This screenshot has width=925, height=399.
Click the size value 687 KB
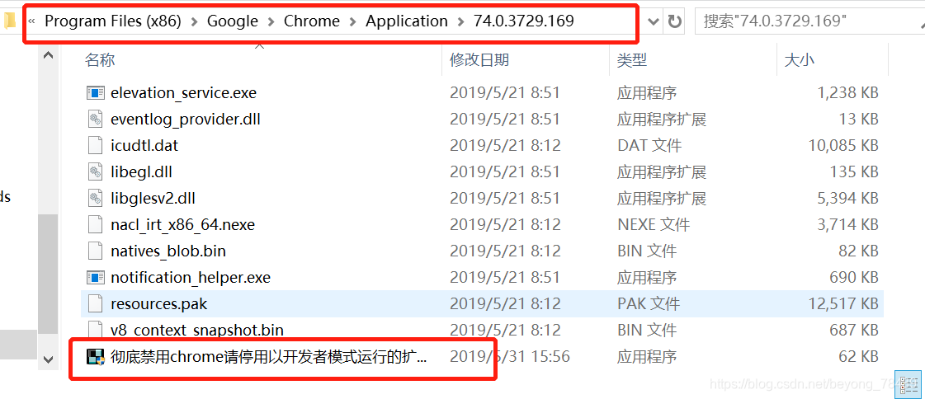pos(854,330)
